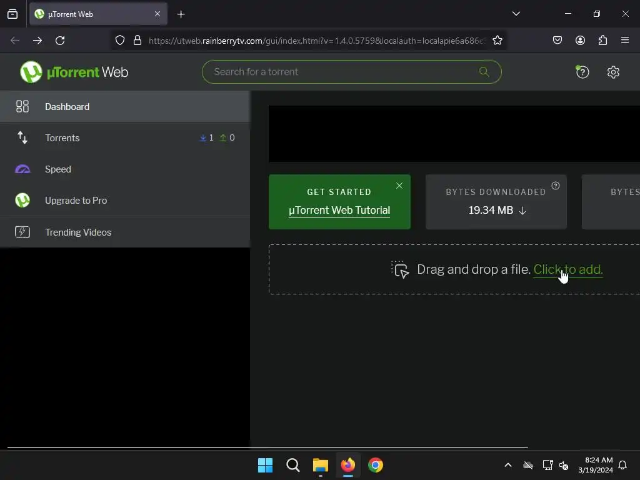Click the search magnifier icon
The width and height of the screenshot is (640, 480).
pyautogui.click(x=484, y=72)
